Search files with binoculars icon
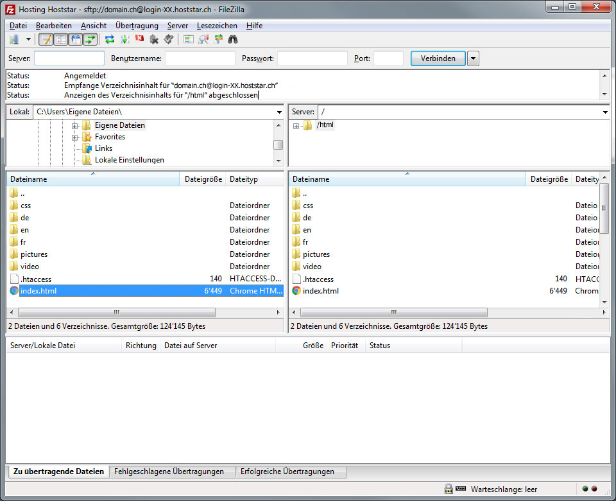Image resolution: width=616 pixels, height=501 pixels. pos(233,39)
